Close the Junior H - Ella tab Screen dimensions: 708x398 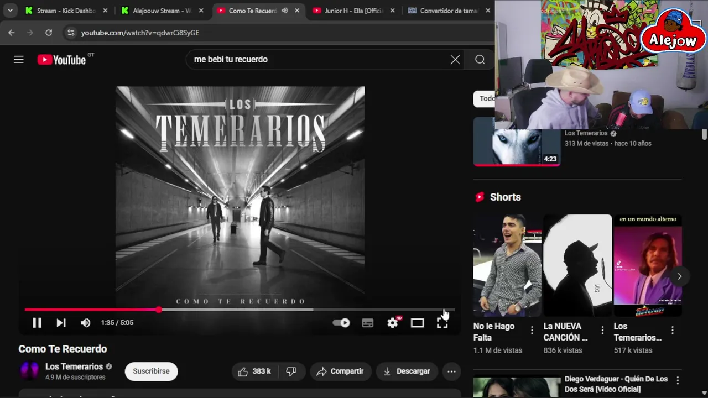pos(393,11)
